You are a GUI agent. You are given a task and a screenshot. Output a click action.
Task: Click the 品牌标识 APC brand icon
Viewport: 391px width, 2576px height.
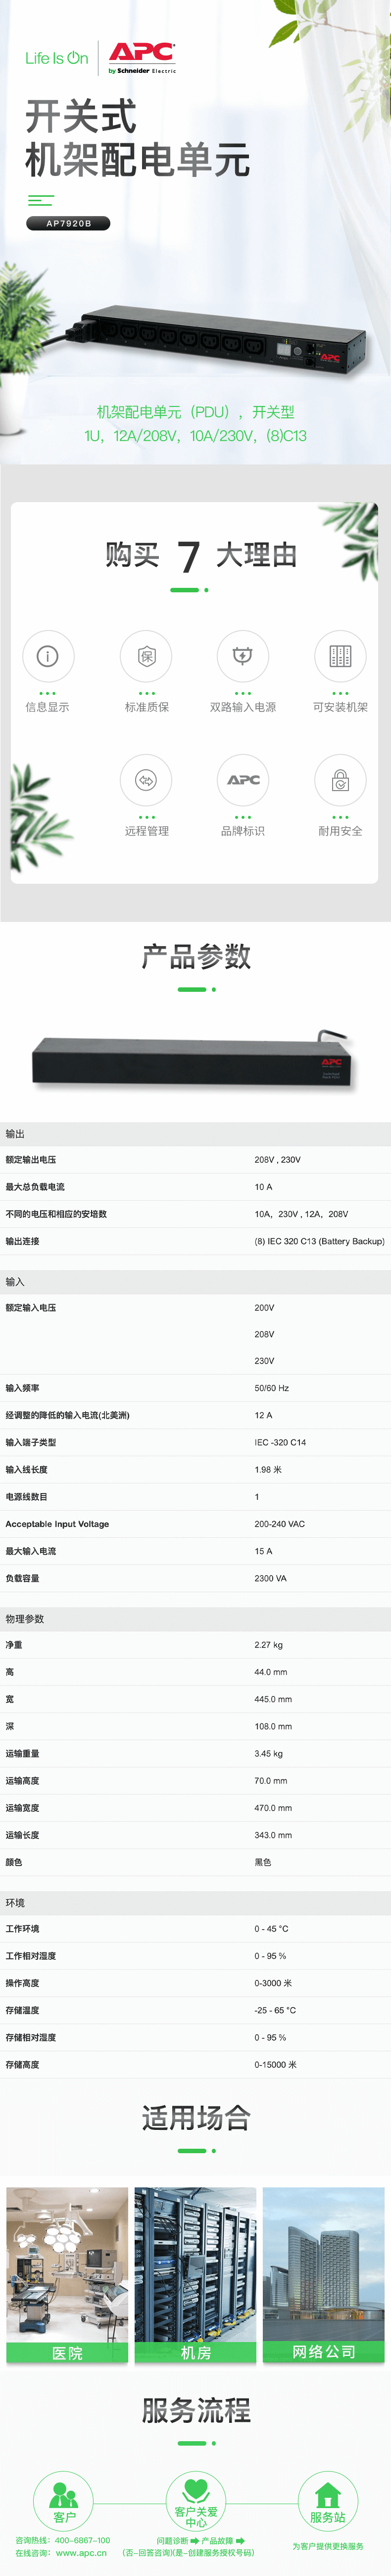click(243, 780)
